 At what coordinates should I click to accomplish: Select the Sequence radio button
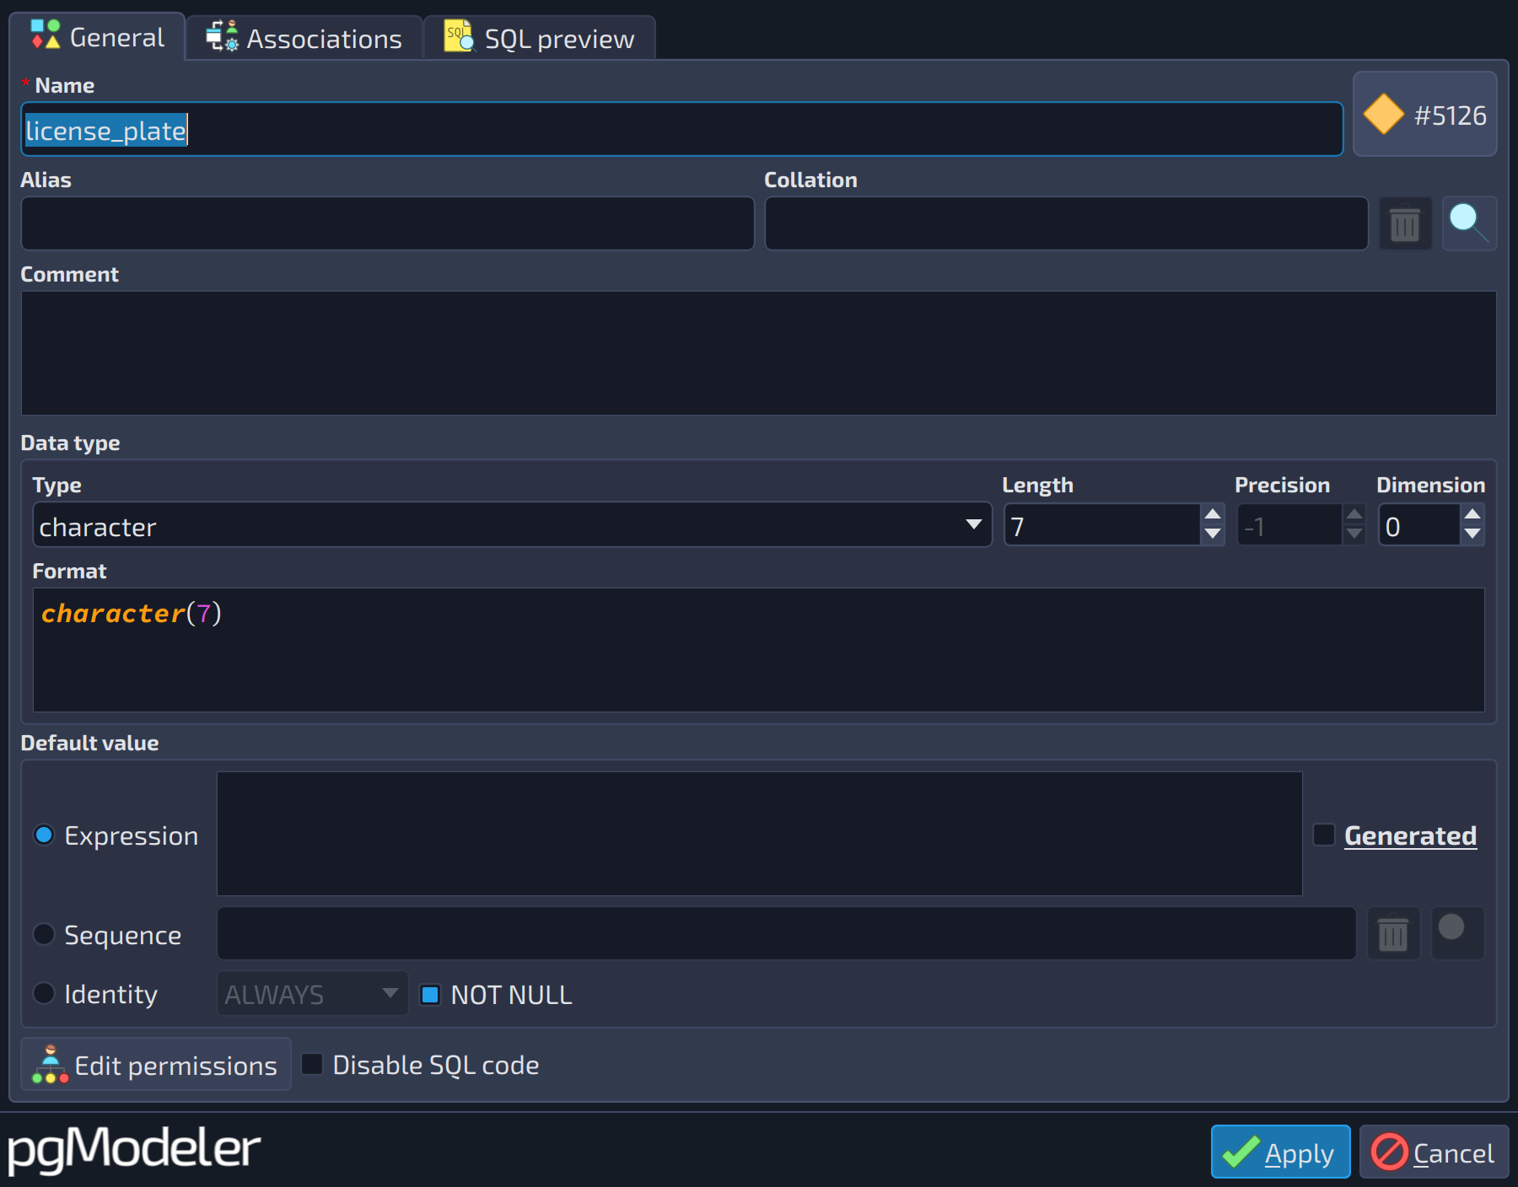point(44,934)
